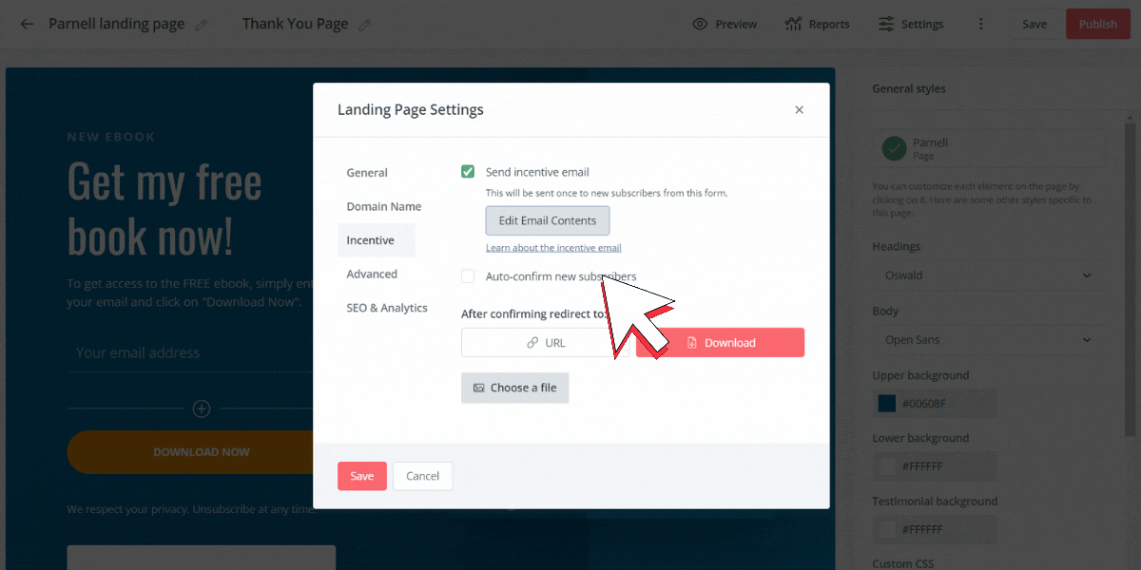Save the landing page settings dialog

point(362,476)
